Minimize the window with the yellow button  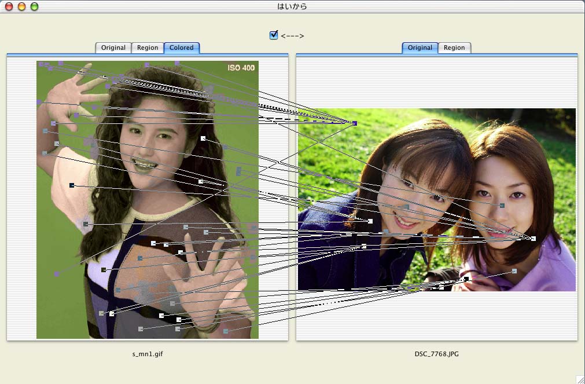pos(21,6)
